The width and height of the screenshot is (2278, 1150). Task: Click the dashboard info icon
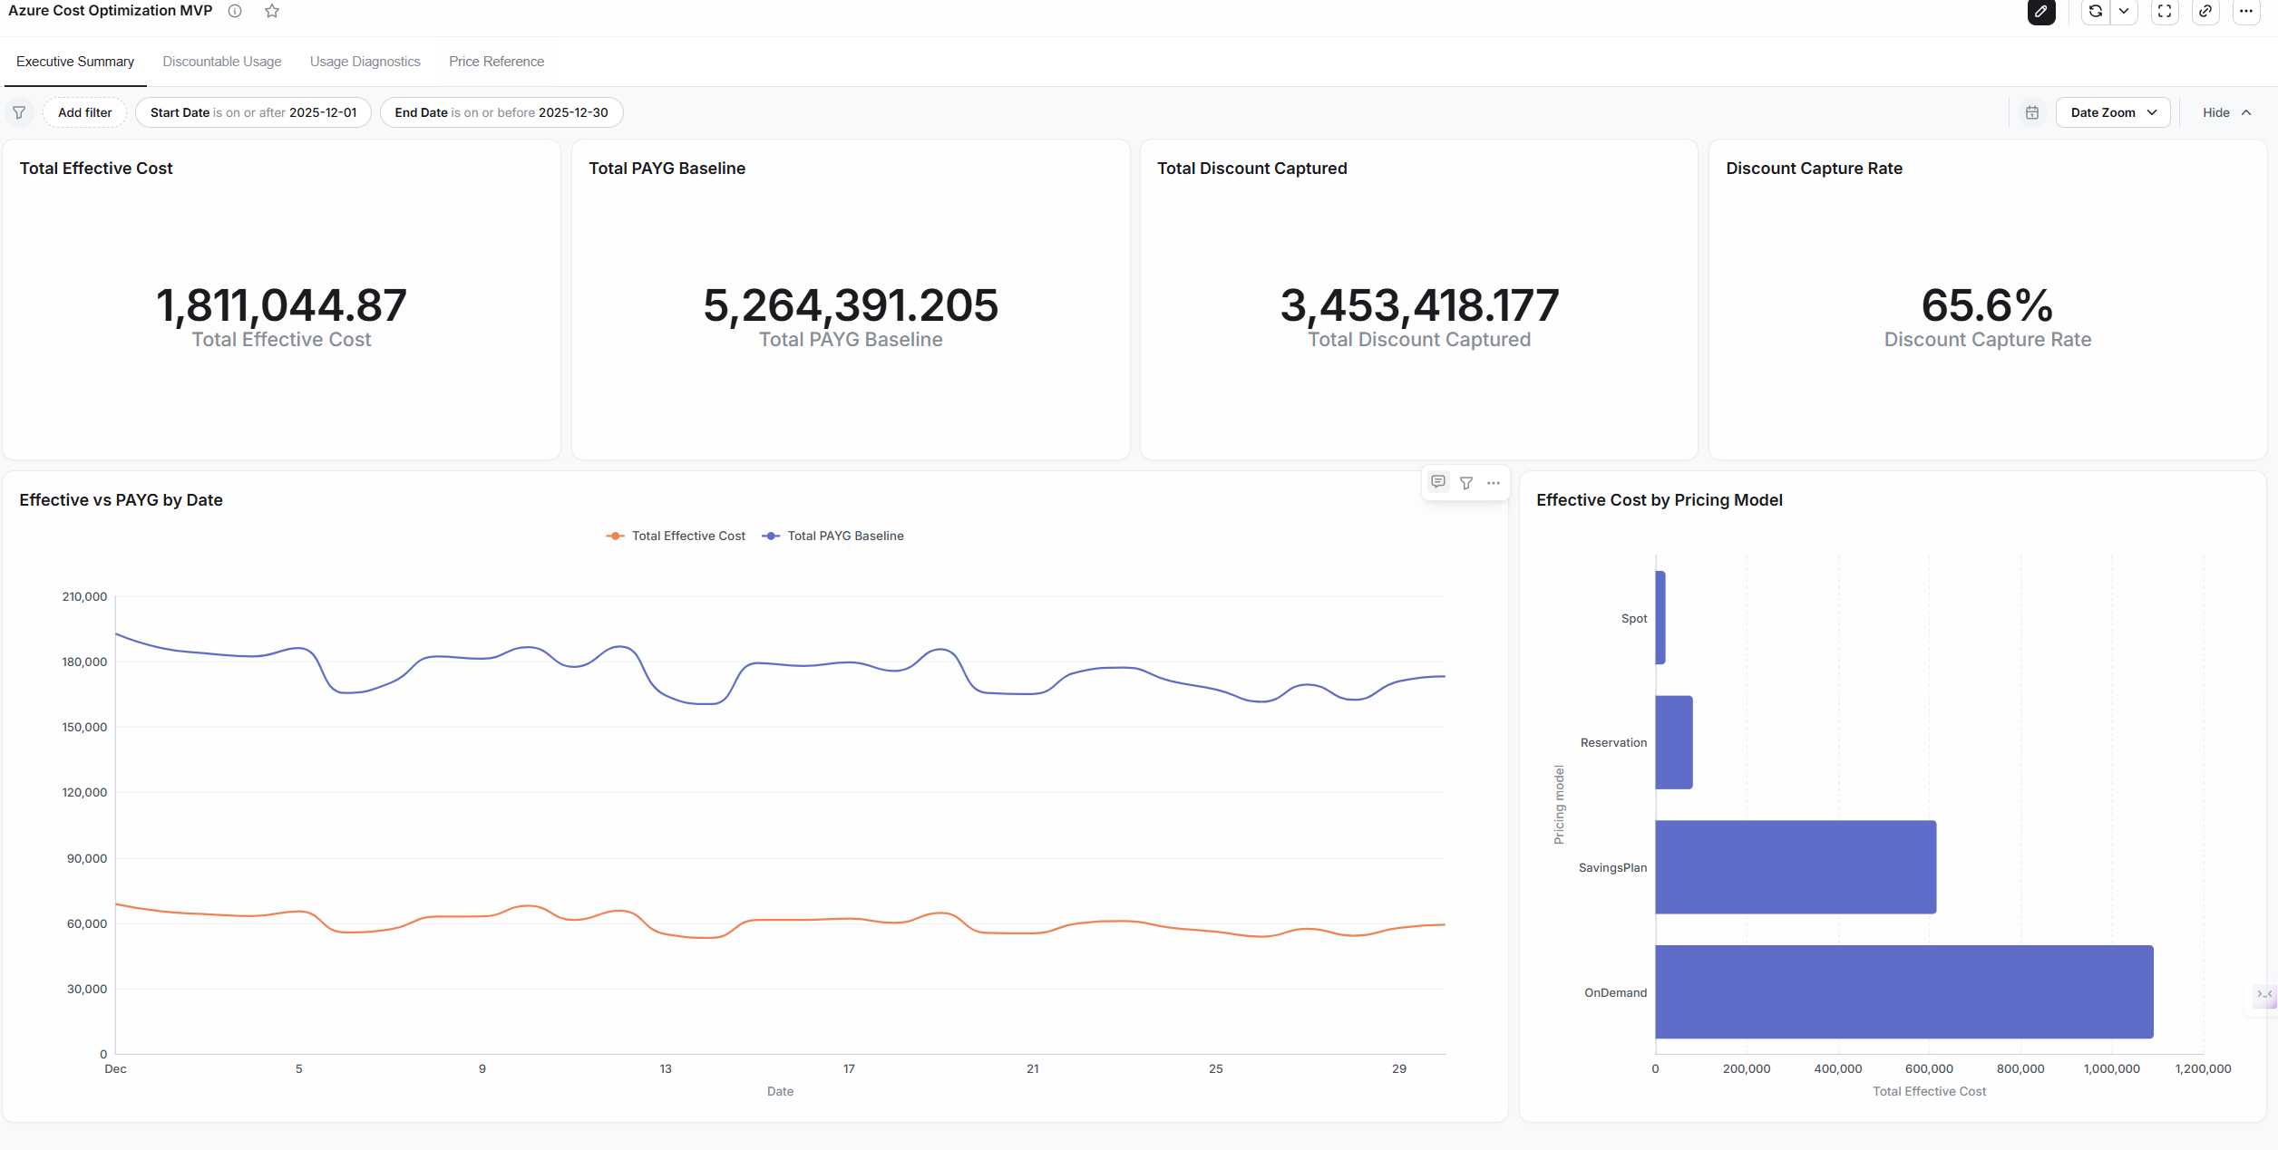(235, 11)
